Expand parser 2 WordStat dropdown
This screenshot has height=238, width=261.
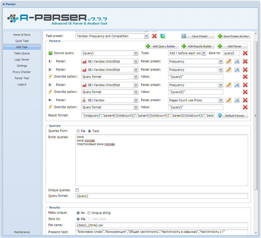click(x=136, y=70)
